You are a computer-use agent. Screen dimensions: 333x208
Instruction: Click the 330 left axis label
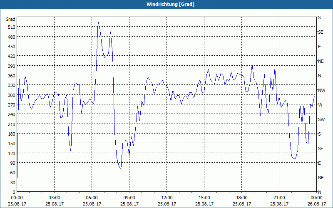coord(12,85)
